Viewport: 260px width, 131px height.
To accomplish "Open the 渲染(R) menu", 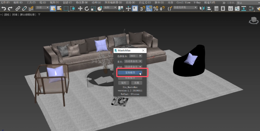I will (x=130, y=2).
